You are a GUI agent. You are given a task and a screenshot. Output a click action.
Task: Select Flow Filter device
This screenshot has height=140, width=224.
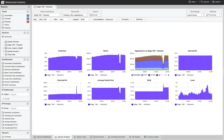12,55
